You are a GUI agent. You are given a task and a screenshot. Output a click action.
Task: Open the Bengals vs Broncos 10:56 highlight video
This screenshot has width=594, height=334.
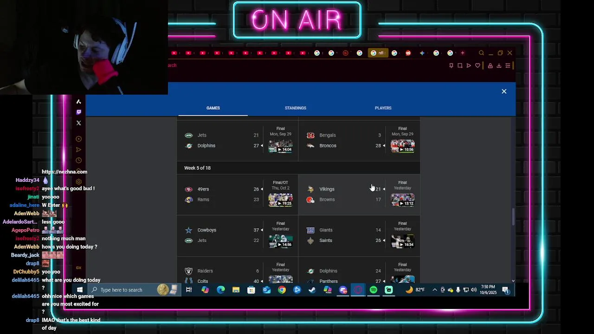click(402, 146)
